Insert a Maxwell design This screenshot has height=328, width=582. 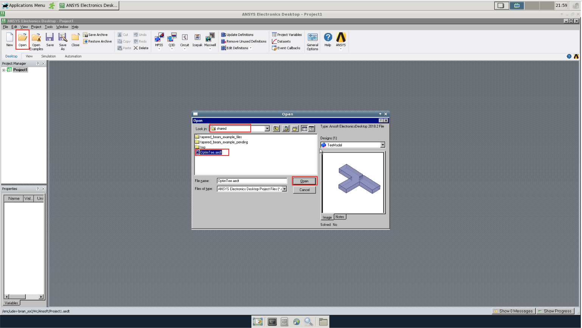pyautogui.click(x=210, y=41)
